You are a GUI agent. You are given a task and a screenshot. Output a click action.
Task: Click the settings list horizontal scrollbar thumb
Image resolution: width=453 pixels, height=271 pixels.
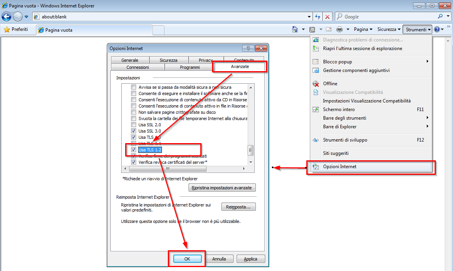pyautogui.click(x=167, y=169)
